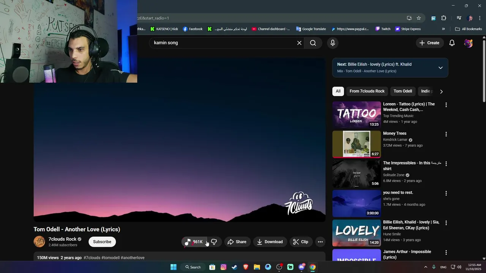Click the magnifier search button
486x273 pixels.
[313, 43]
